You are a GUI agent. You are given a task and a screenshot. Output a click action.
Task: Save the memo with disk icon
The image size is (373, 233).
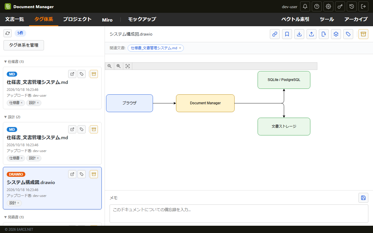(363, 198)
